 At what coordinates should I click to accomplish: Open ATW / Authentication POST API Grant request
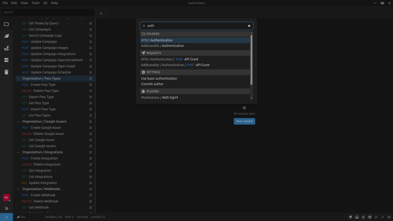coord(195,59)
